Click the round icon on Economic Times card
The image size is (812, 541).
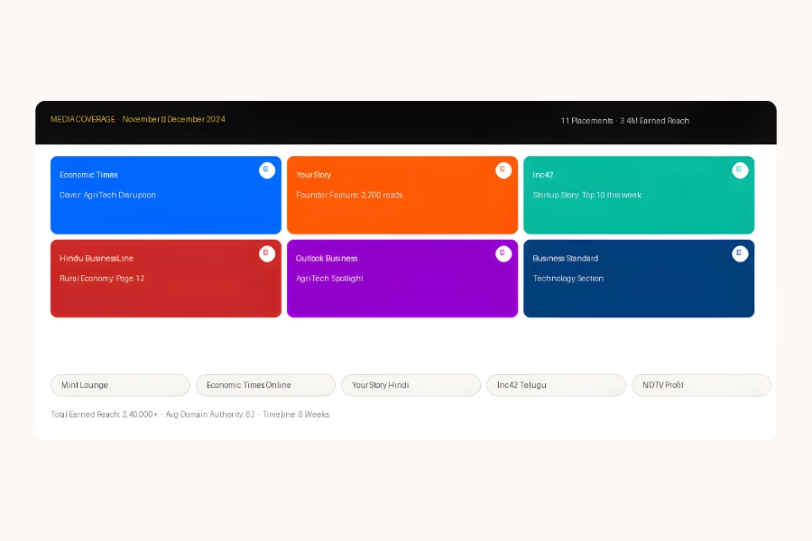click(266, 170)
